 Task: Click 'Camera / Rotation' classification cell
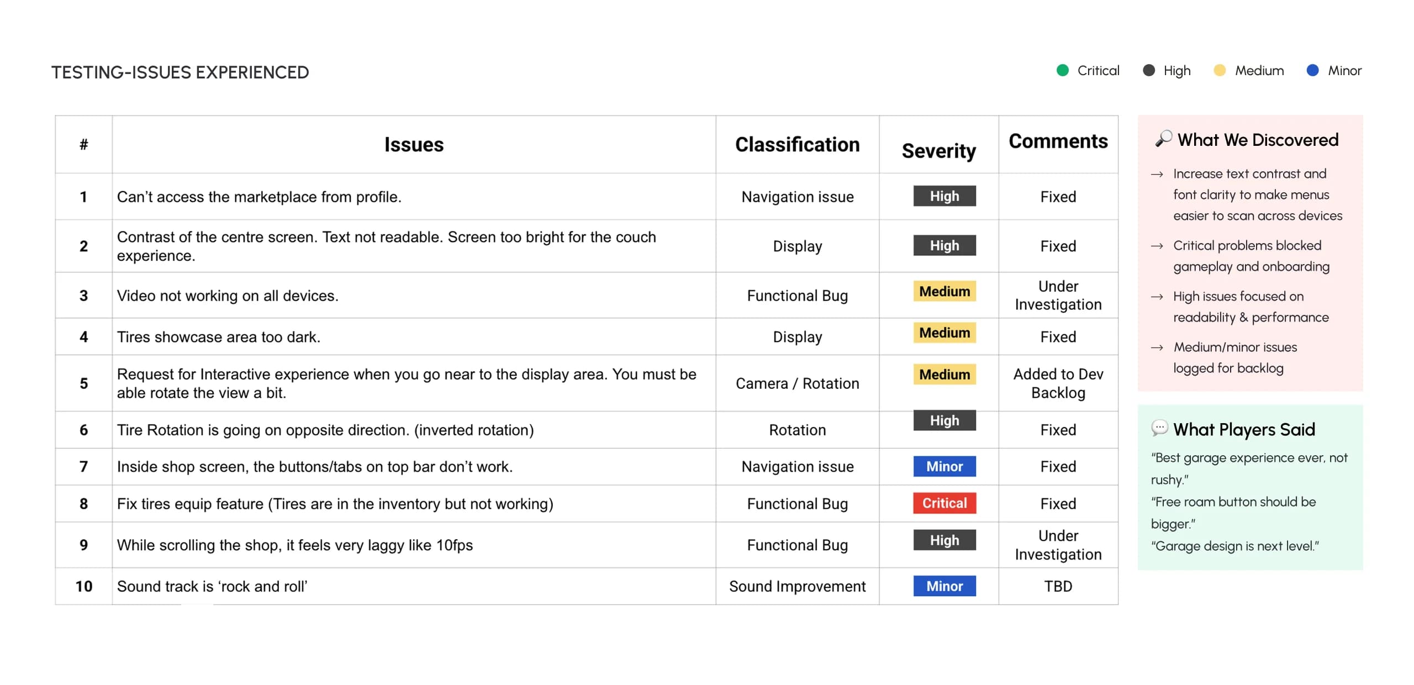pyautogui.click(x=797, y=384)
